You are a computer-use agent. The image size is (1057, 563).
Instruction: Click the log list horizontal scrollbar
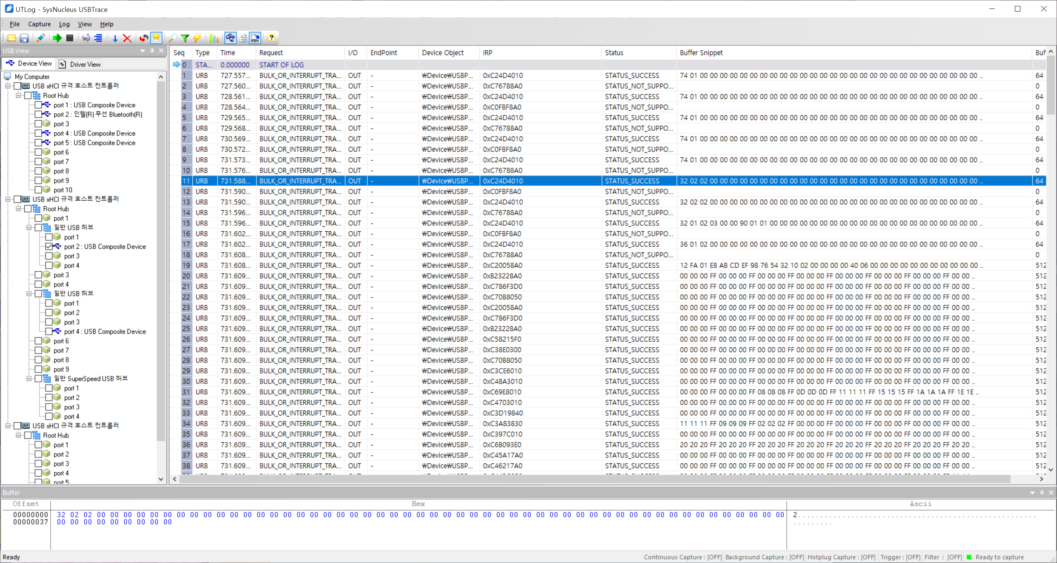point(595,479)
